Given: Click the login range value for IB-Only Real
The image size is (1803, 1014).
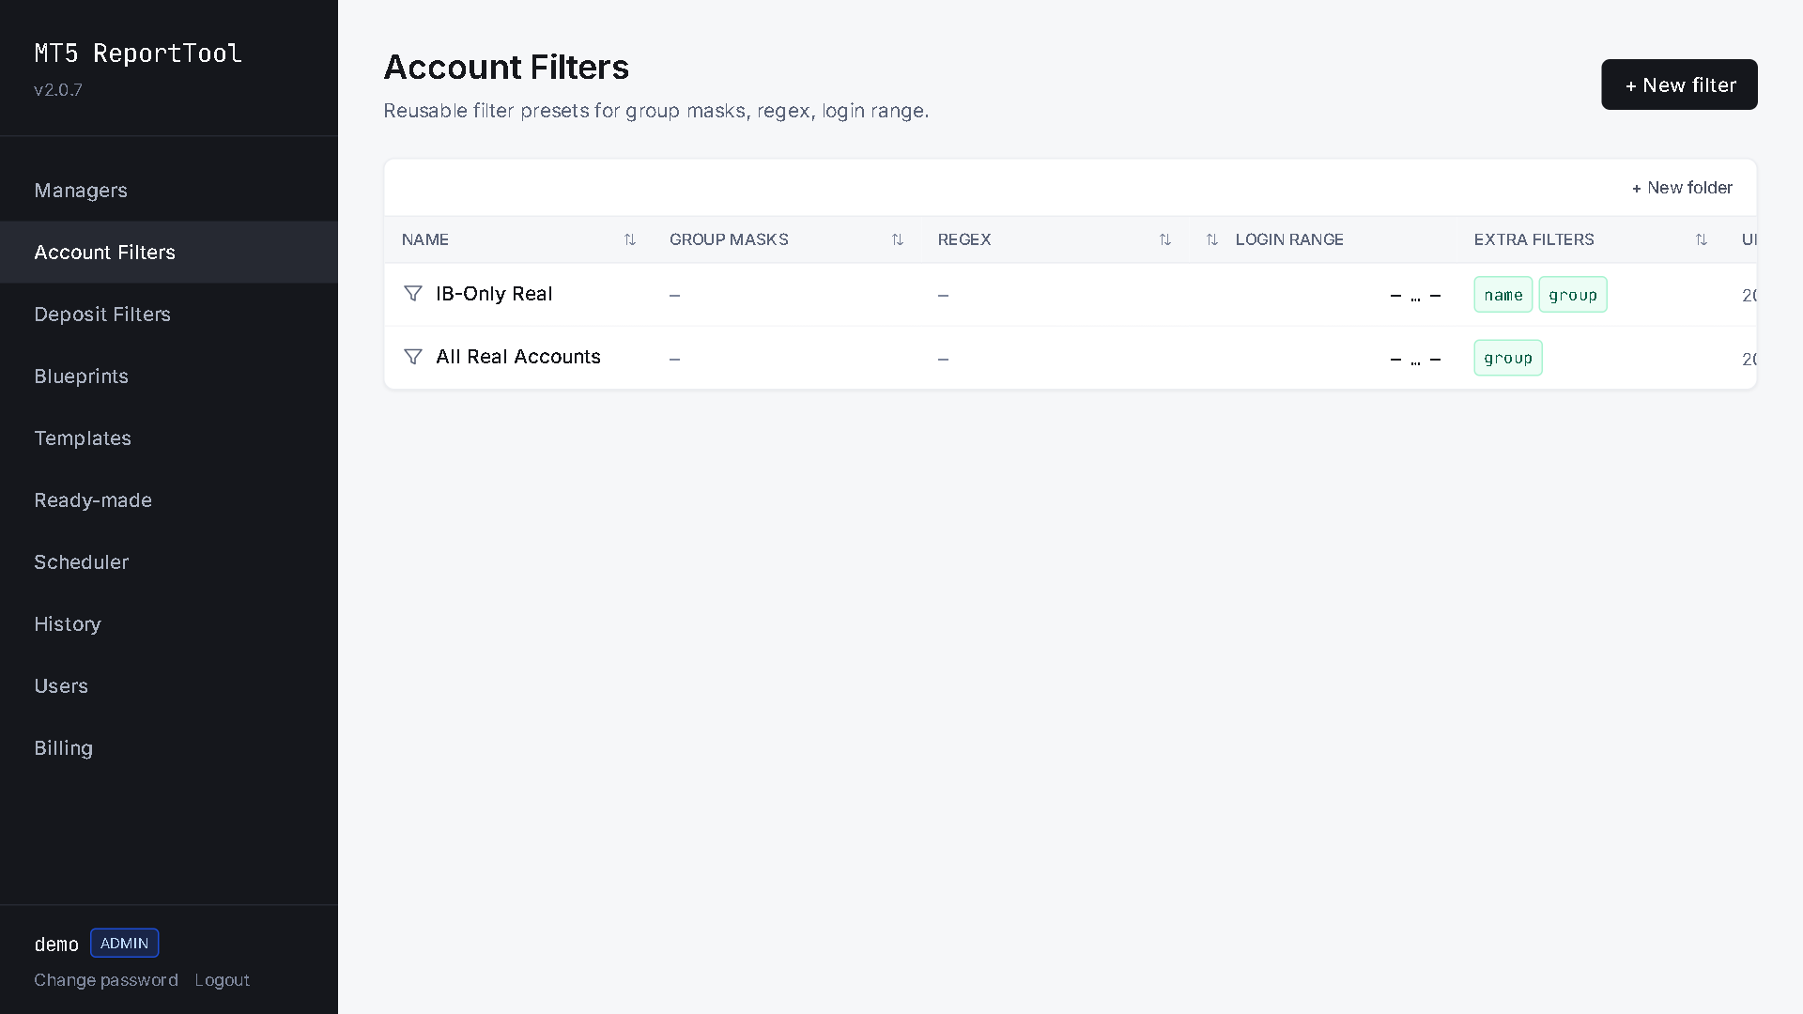Looking at the screenshot, I should pyautogui.click(x=1415, y=296).
